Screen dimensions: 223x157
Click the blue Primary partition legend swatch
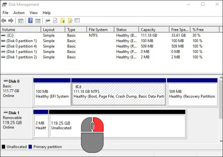[x=30, y=147]
